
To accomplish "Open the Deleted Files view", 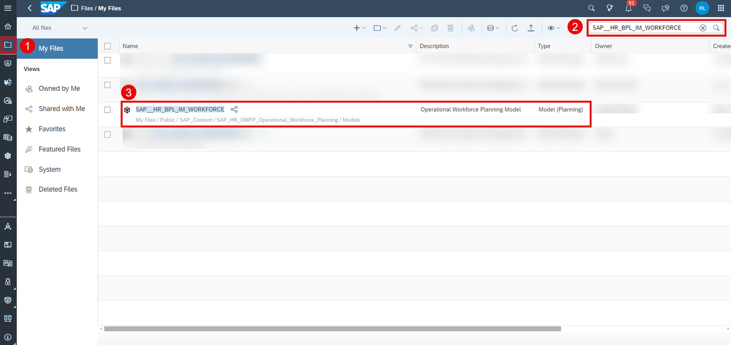I will tap(57, 189).
